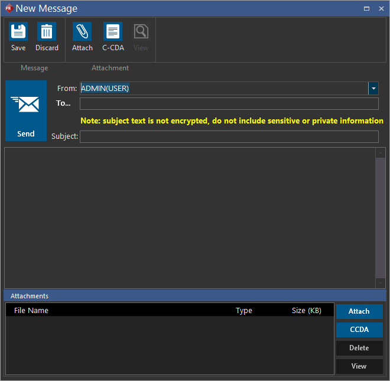Click the View magnifier icon in toolbar
This screenshot has height=381, width=390.
point(141,32)
